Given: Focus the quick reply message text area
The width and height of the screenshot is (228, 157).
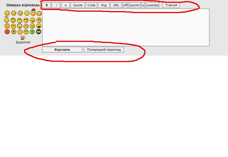Looking at the screenshot, I should (126, 27).
